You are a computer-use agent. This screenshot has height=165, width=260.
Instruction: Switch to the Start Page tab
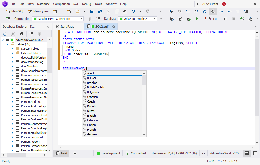(x=68, y=26)
